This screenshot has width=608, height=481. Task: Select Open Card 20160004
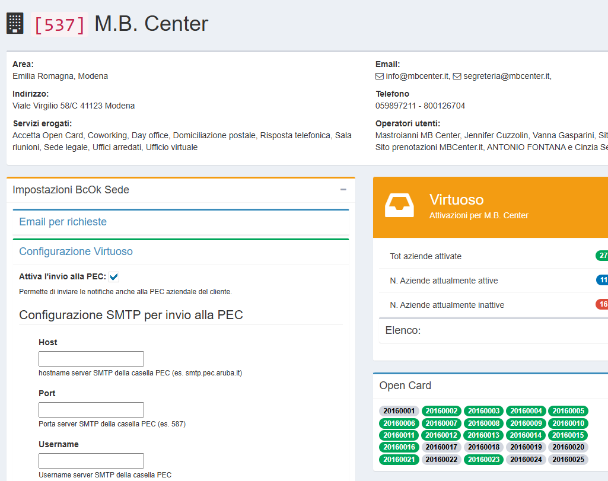point(526,411)
